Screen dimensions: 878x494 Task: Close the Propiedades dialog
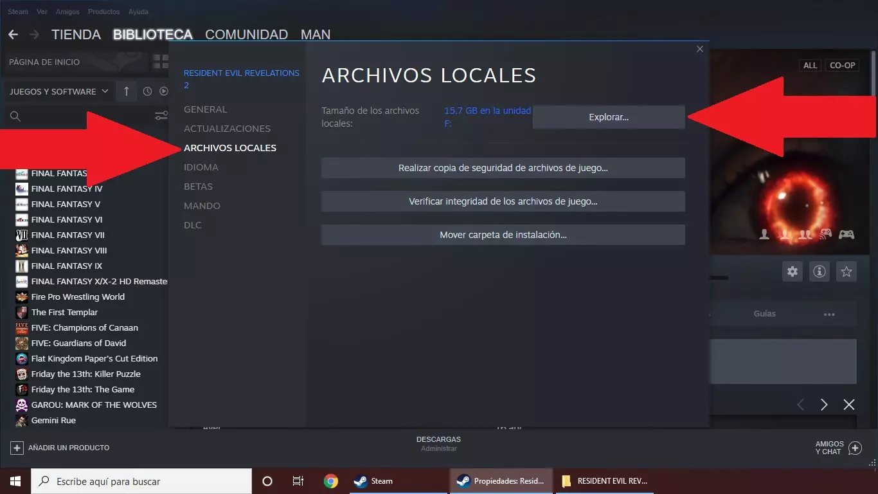(x=700, y=49)
